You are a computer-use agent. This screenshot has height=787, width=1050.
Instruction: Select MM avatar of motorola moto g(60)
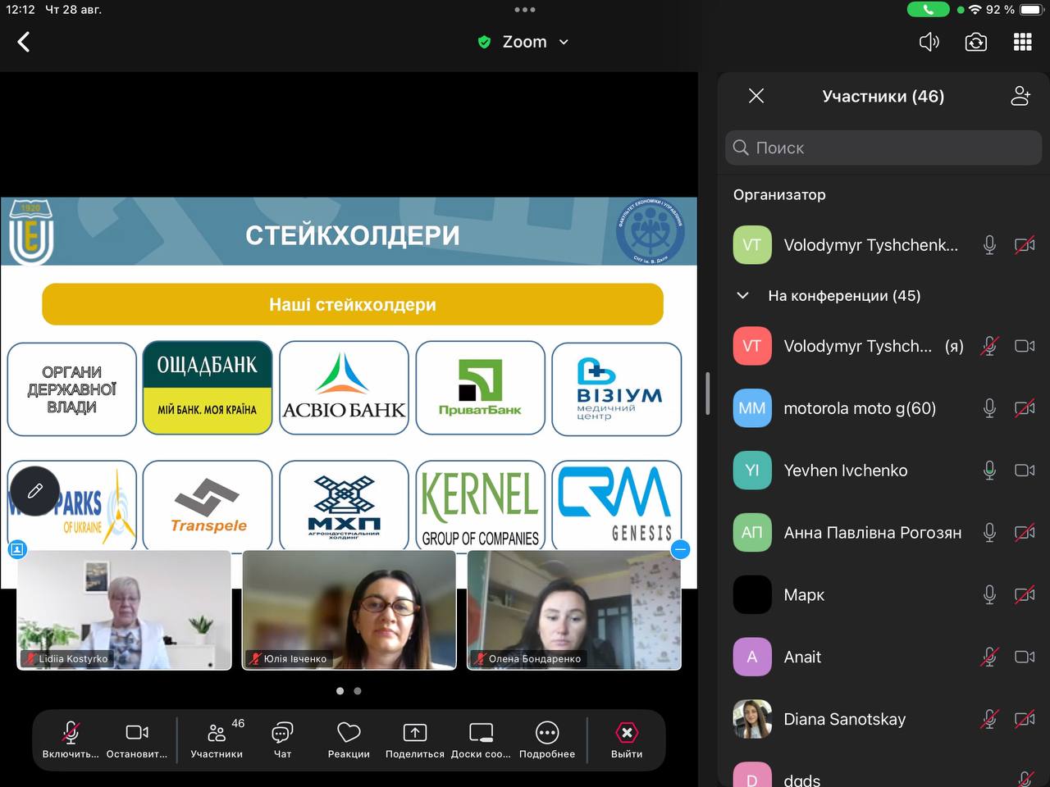pyautogui.click(x=752, y=408)
